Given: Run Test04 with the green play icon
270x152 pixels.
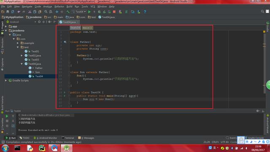Looking at the screenshot, I should click(89, 12).
